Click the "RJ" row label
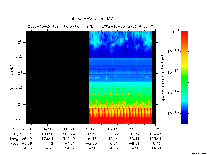This screenshot has width=207, height=155. coord(16,134)
